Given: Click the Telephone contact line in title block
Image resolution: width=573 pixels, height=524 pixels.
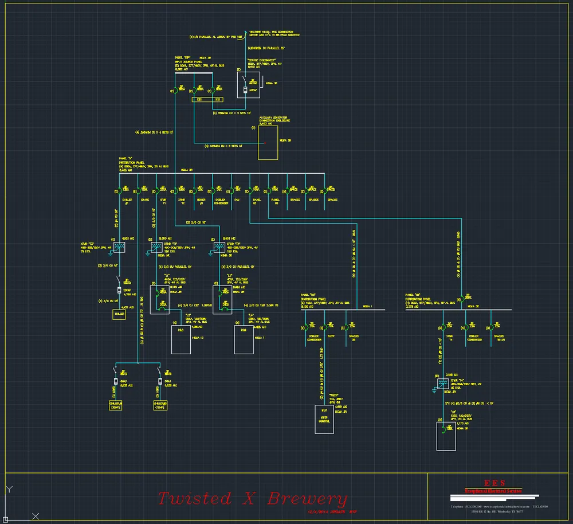Looking at the screenshot, I should point(499,506).
